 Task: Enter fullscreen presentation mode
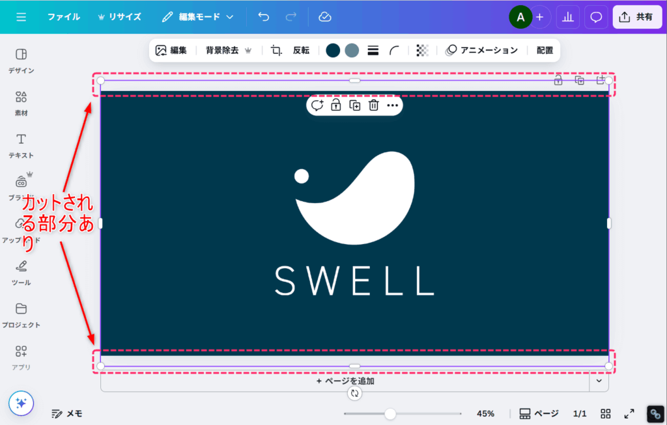pyautogui.click(x=629, y=413)
